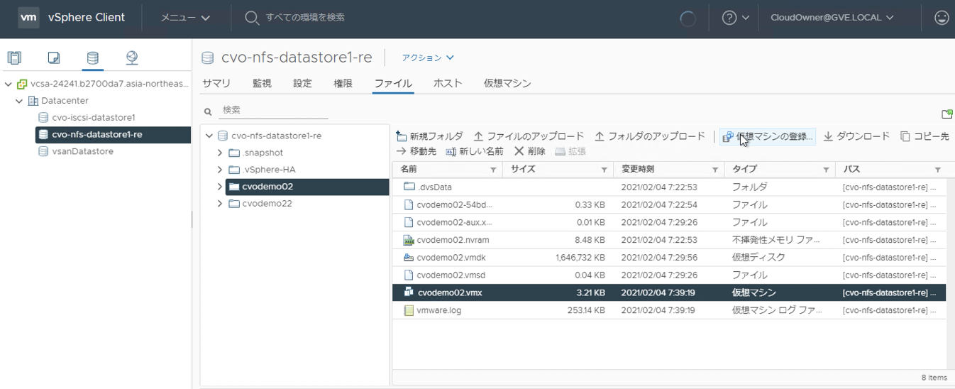
Task: Select the cvodemo02.vmsd file row
Action: click(669, 275)
